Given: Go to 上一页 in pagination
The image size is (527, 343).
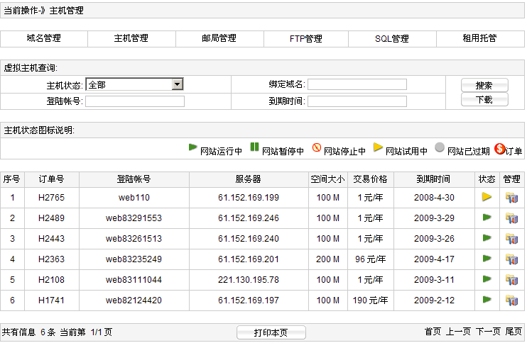Looking at the screenshot, I should (x=458, y=332).
